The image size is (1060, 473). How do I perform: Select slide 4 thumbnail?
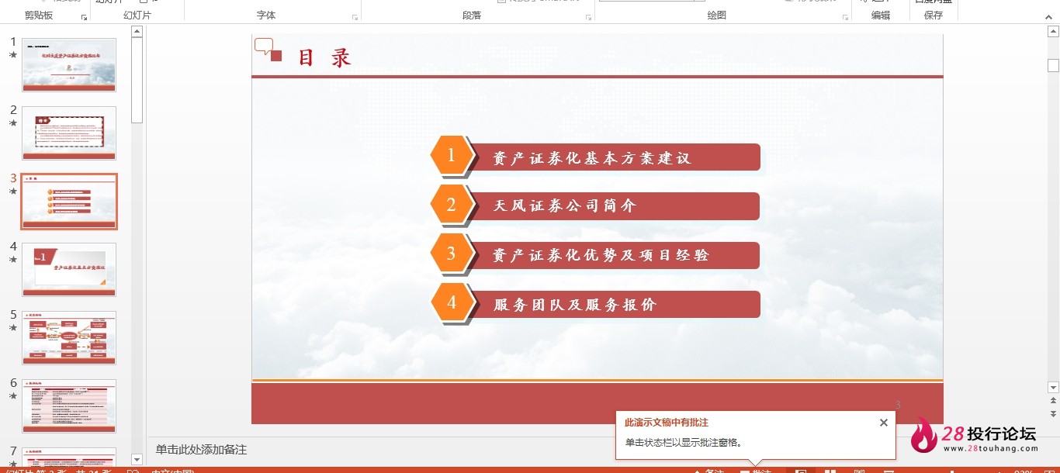pyautogui.click(x=69, y=270)
